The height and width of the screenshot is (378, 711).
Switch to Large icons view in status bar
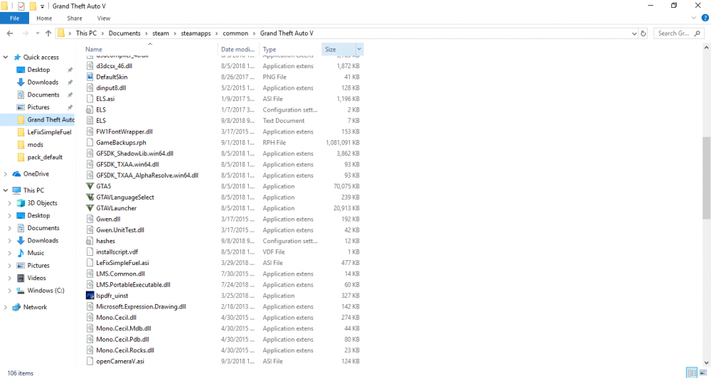coord(703,372)
